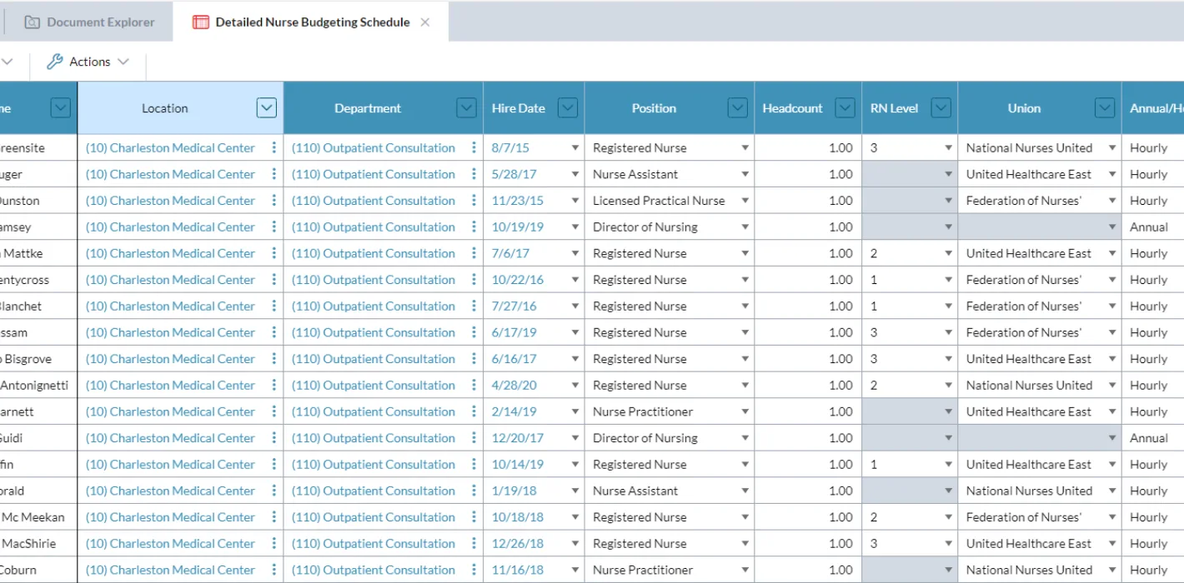Select Detailed Nurse Budgeting Schedule tab
The width and height of the screenshot is (1184, 583).
[x=311, y=22]
